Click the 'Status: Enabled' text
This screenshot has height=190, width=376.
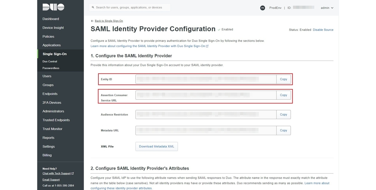300,30
